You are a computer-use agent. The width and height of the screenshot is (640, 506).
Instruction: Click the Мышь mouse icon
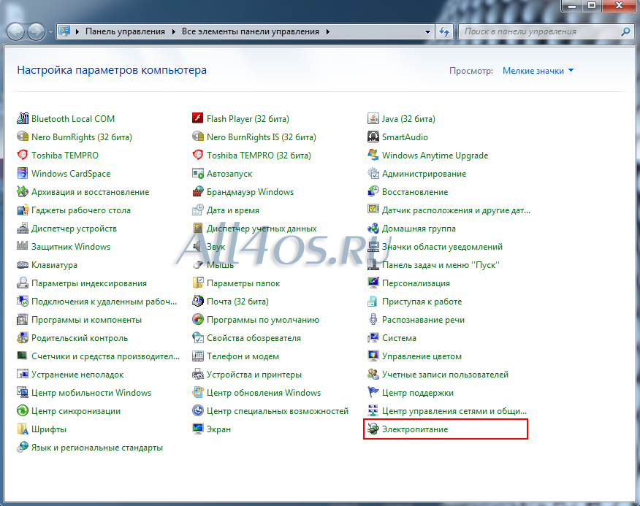(x=197, y=265)
